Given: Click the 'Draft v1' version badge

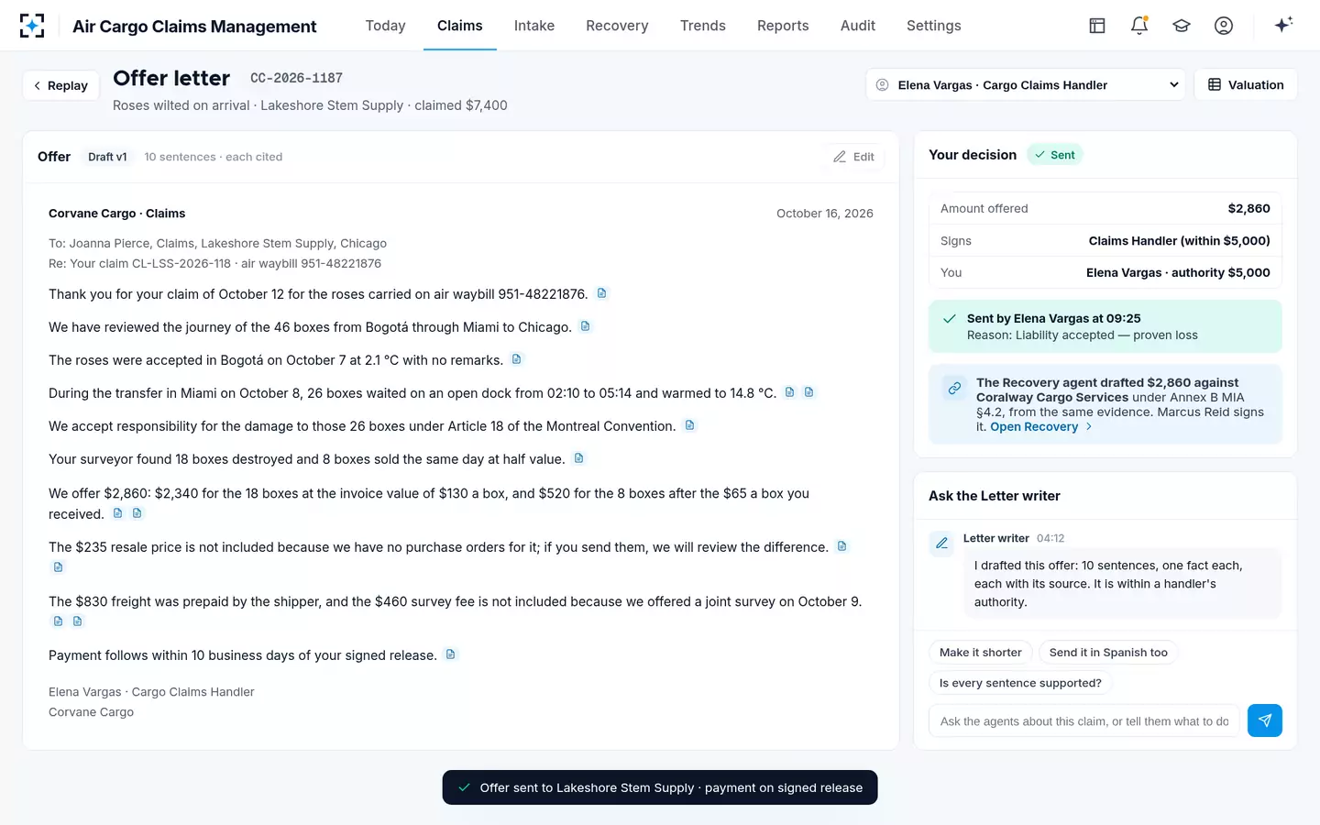Looking at the screenshot, I should [107, 157].
